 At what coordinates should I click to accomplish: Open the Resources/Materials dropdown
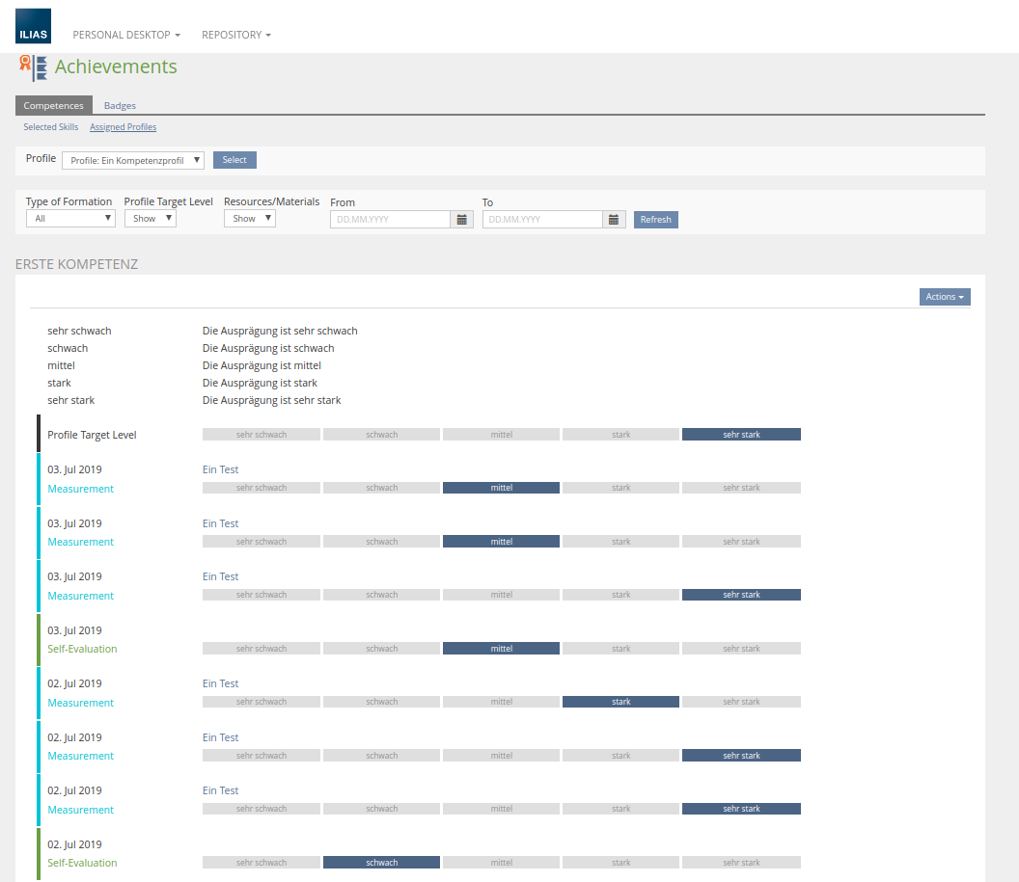[250, 219]
